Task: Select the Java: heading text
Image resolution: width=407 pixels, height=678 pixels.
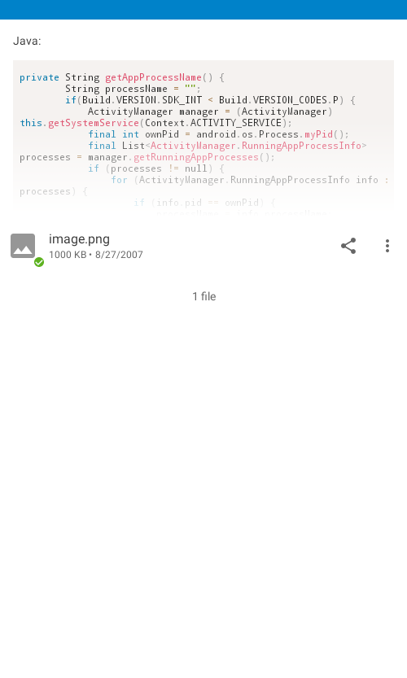Action: [x=27, y=41]
